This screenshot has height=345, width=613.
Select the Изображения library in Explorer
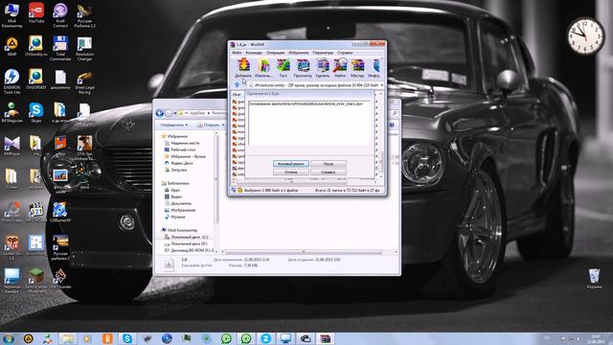coord(180,210)
